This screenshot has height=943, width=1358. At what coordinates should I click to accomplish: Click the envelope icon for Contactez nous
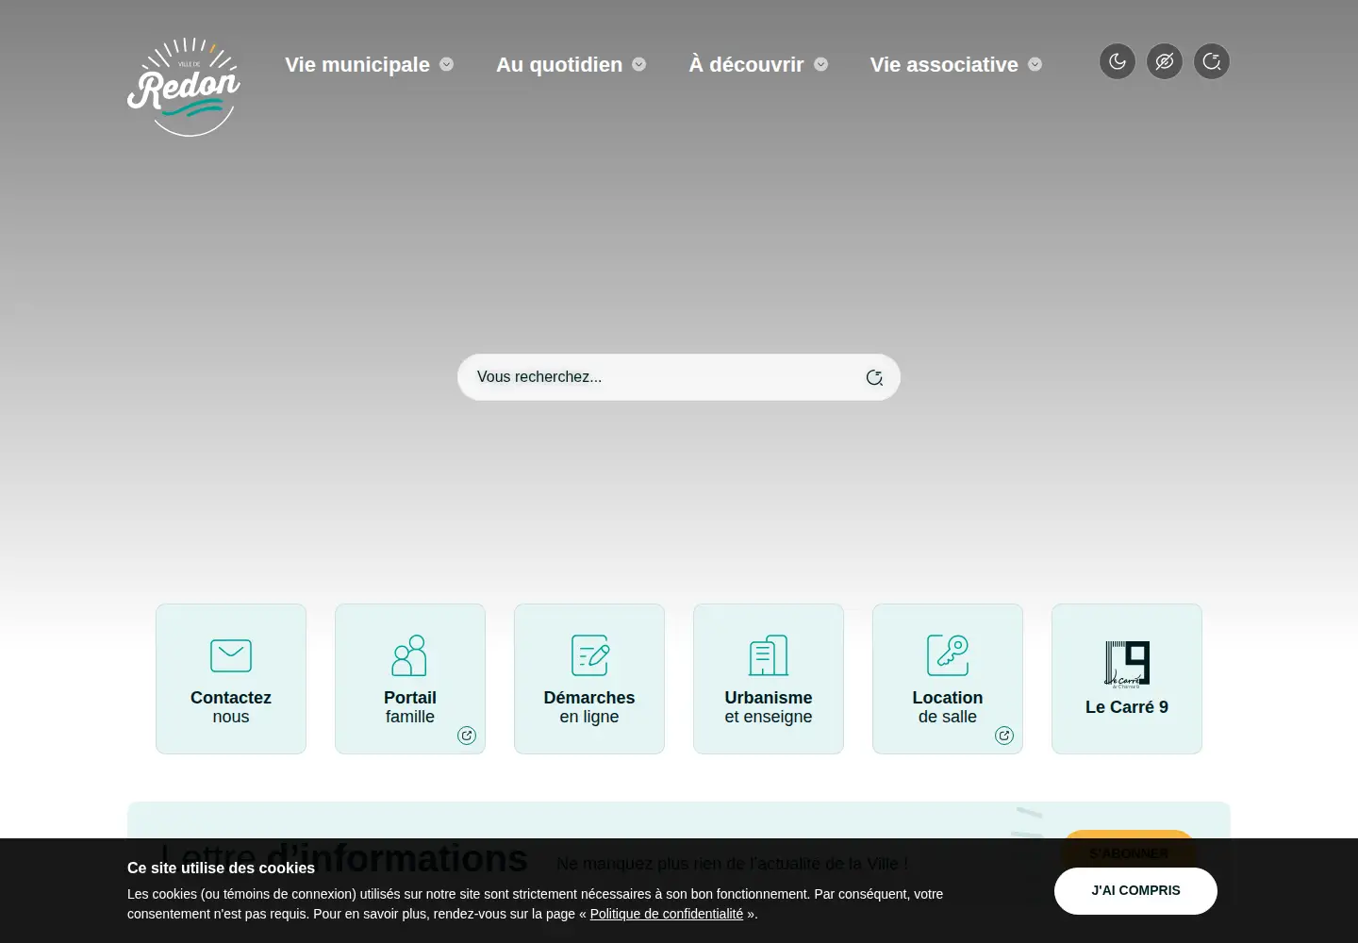tap(231, 655)
